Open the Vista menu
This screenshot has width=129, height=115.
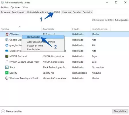[x=25, y=7]
